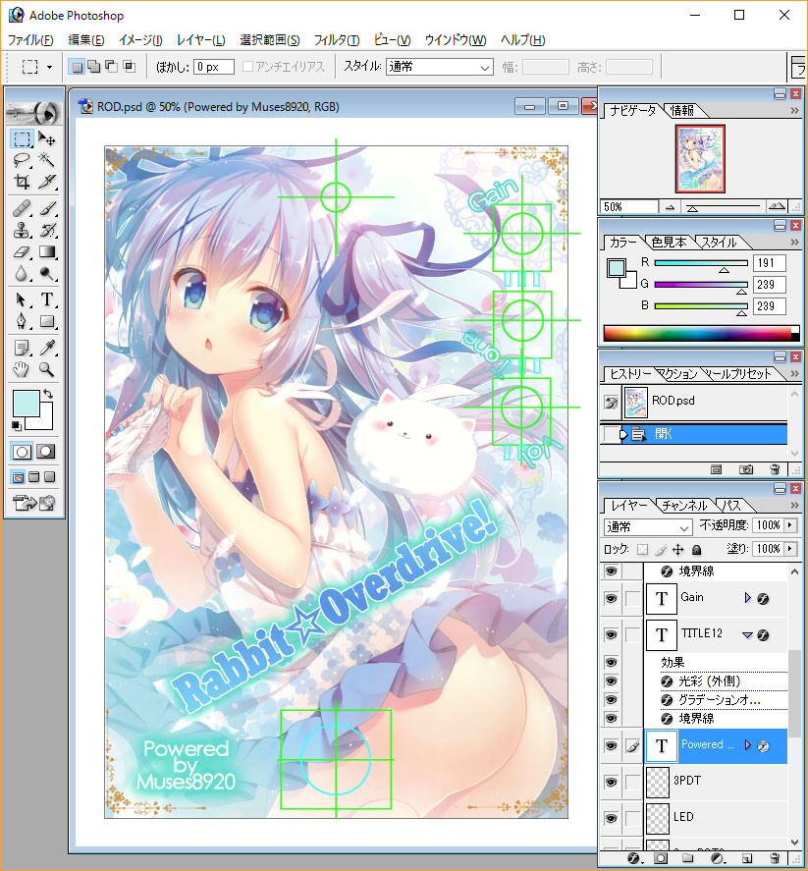Switch to Standard edit mode
The width and height of the screenshot is (808, 871).
click(x=22, y=452)
